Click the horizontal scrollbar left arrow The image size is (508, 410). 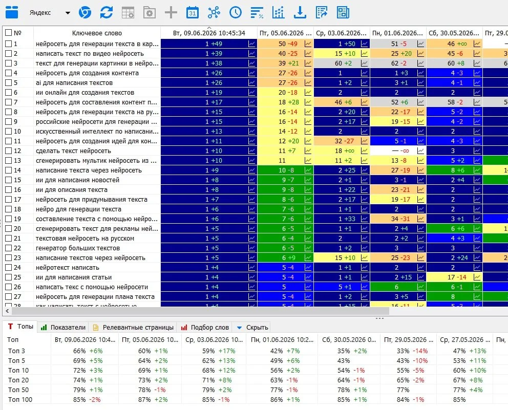(7, 311)
